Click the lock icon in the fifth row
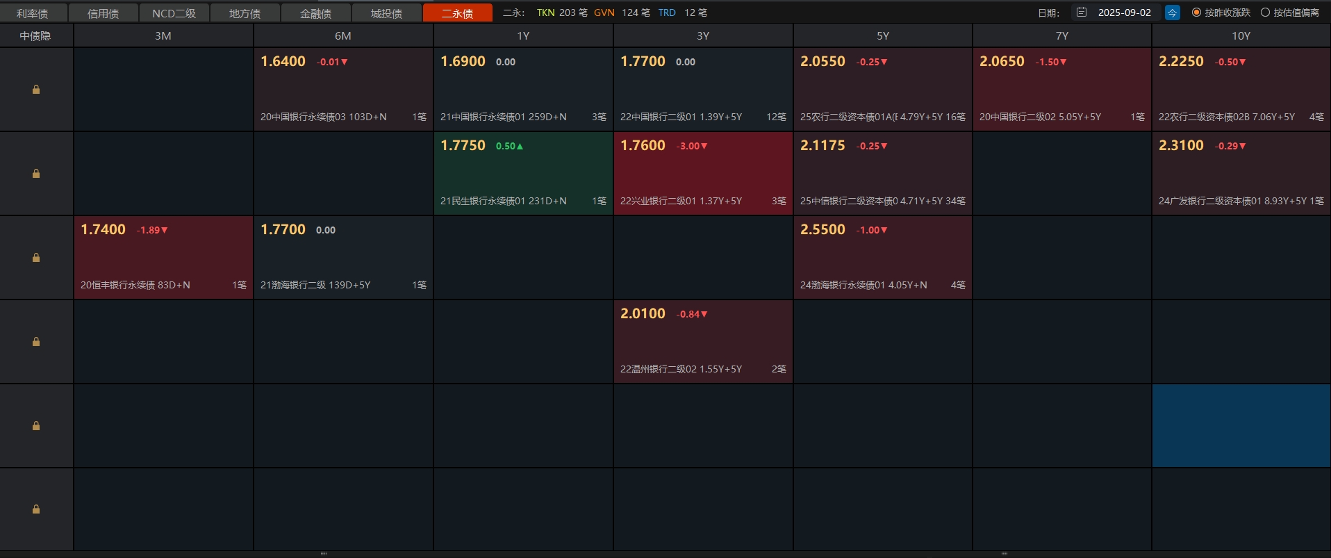This screenshot has height=558, width=1331. click(x=36, y=426)
